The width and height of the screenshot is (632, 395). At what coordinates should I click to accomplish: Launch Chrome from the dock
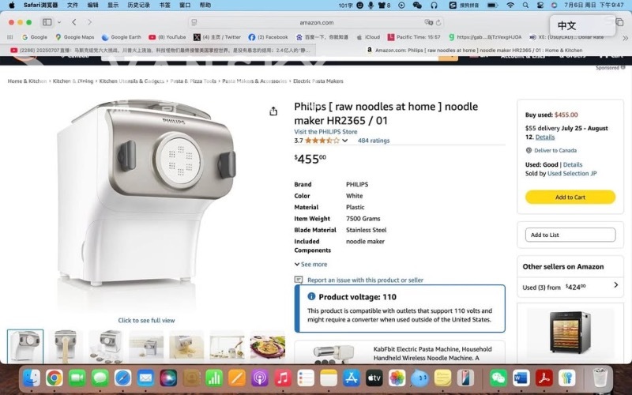[54, 378]
